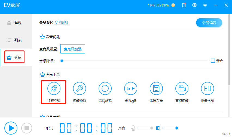The height and width of the screenshot is (137, 232).
Task: Select the 会员 sidebar tab
Action: 16,57
